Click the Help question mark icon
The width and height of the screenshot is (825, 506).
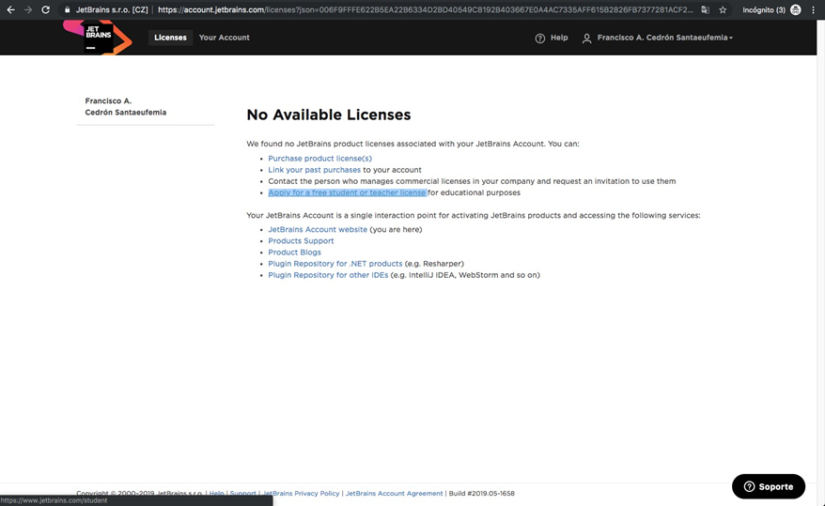tap(540, 38)
